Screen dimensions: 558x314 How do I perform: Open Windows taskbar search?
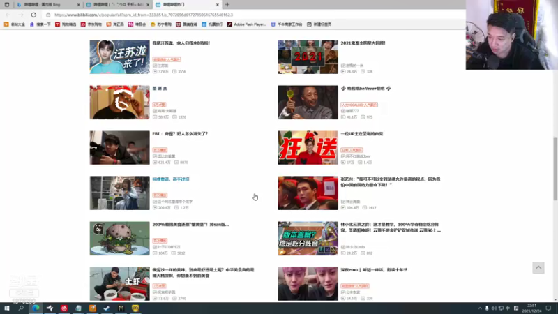point(21,308)
